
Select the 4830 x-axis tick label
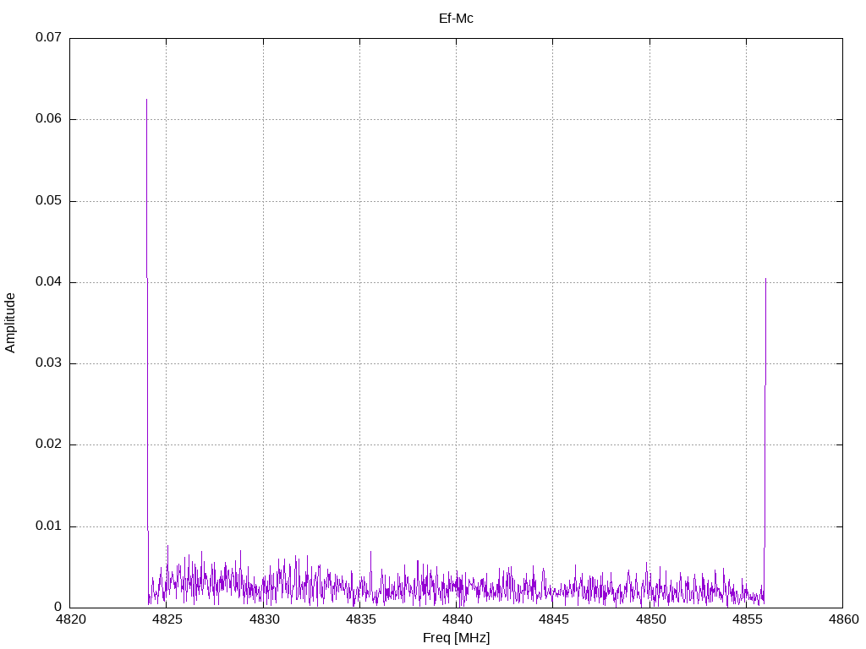point(263,621)
